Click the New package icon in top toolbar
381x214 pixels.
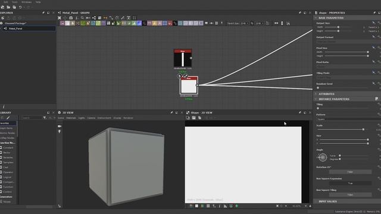click(2, 7)
